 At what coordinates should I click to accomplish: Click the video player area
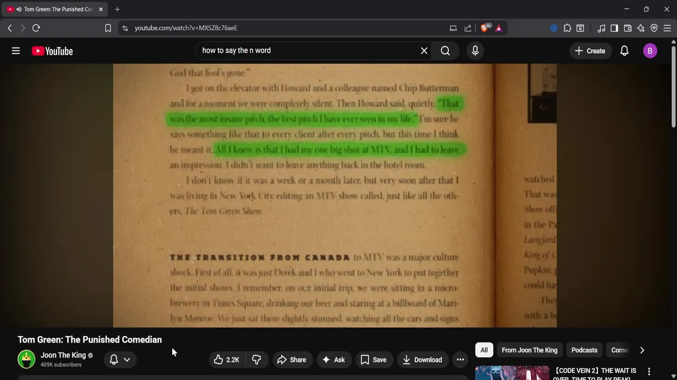335,195
